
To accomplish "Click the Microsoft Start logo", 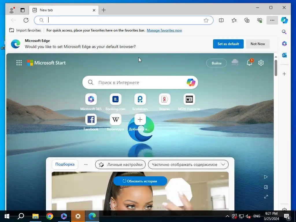I will click(x=47, y=63).
